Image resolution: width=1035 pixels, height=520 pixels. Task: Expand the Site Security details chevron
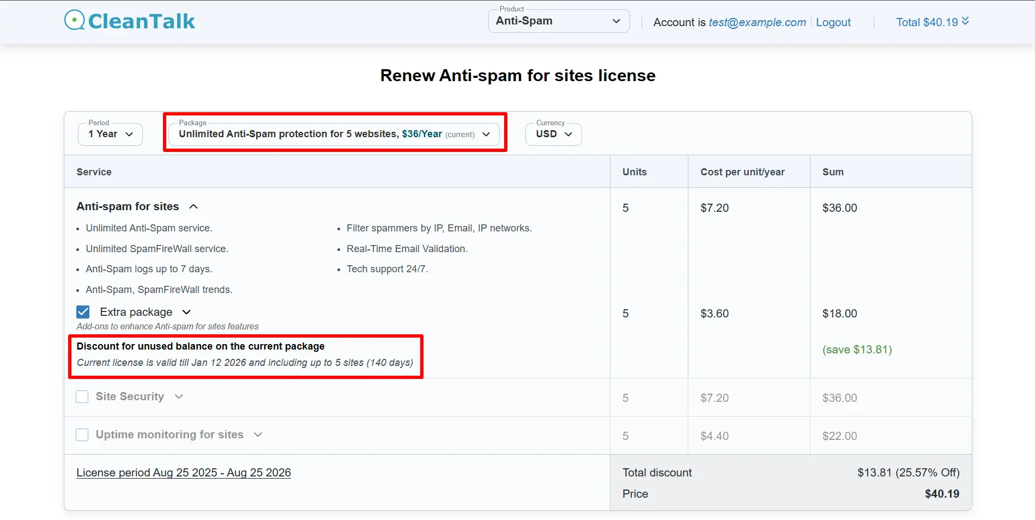click(179, 396)
